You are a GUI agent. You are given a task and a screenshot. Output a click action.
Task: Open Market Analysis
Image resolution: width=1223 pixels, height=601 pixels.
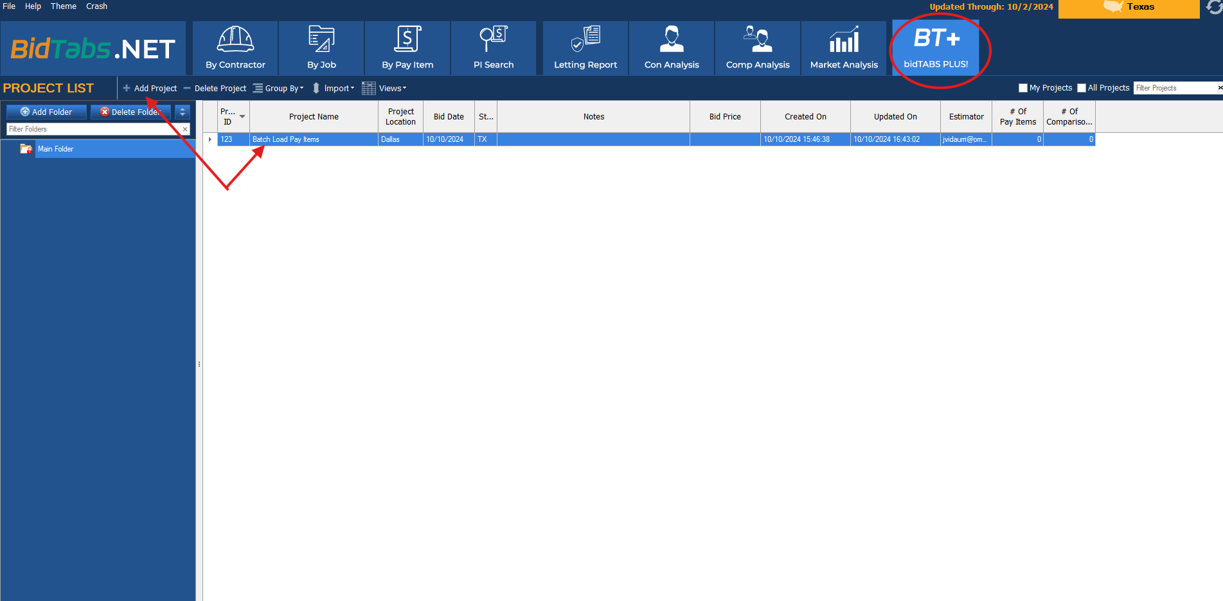(x=844, y=48)
